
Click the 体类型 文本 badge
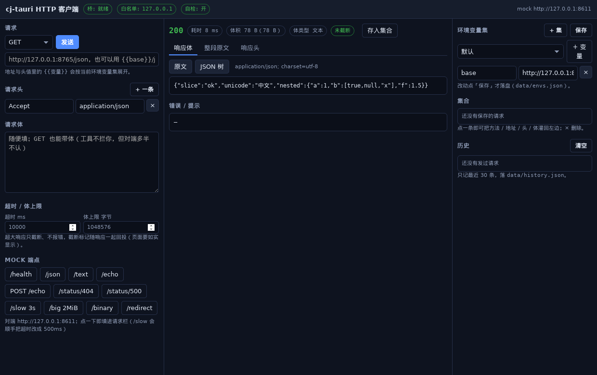(308, 31)
